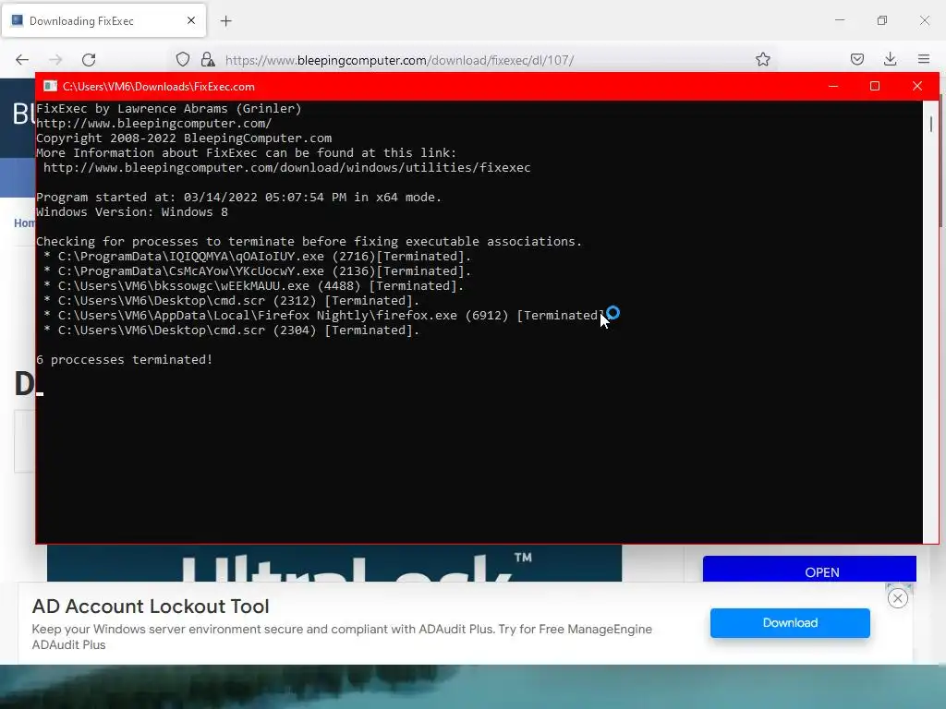Bookmark this page with the star icon
This screenshot has width=946, height=709.
tap(762, 59)
